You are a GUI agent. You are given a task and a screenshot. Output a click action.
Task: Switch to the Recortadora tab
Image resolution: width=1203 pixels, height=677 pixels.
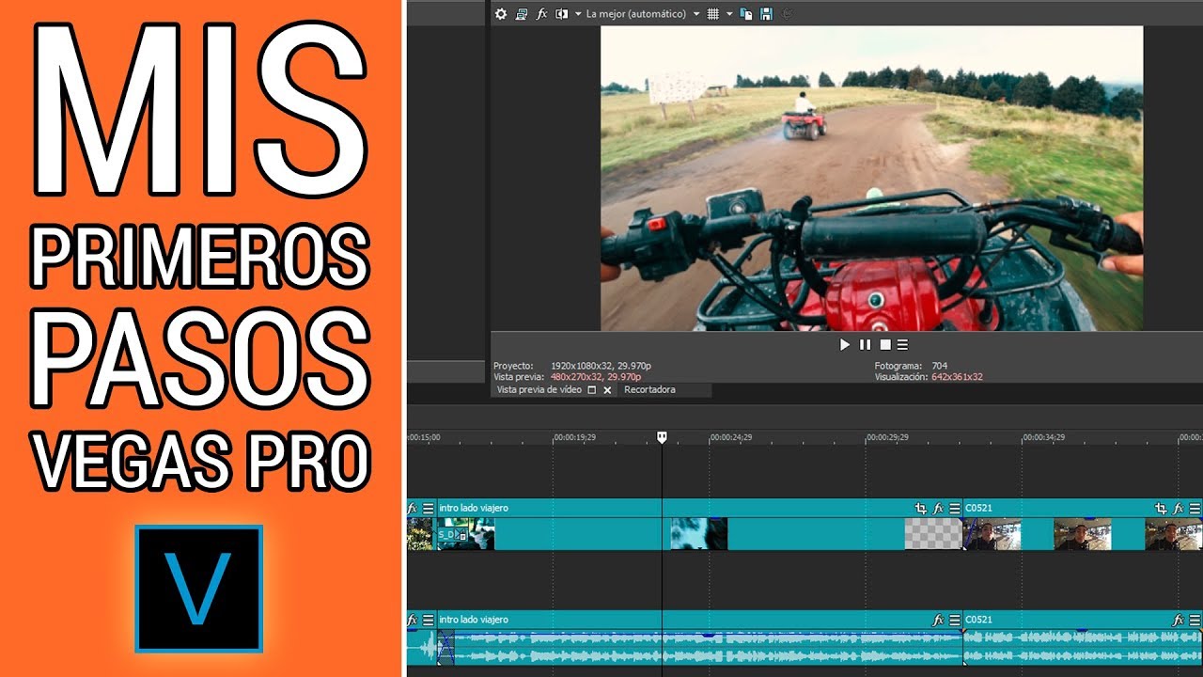point(649,389)
